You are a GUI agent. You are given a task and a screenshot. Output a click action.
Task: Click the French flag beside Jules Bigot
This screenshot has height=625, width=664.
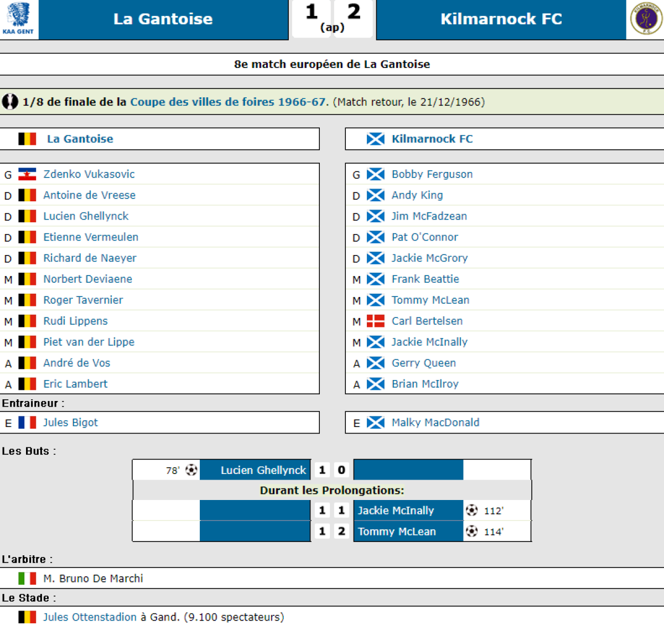coord(27,423)
